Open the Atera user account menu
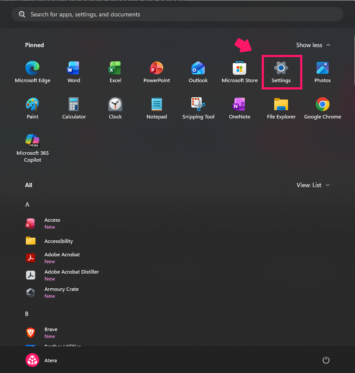Viewport: 355px width, 373px height. (x=41, y=360)
